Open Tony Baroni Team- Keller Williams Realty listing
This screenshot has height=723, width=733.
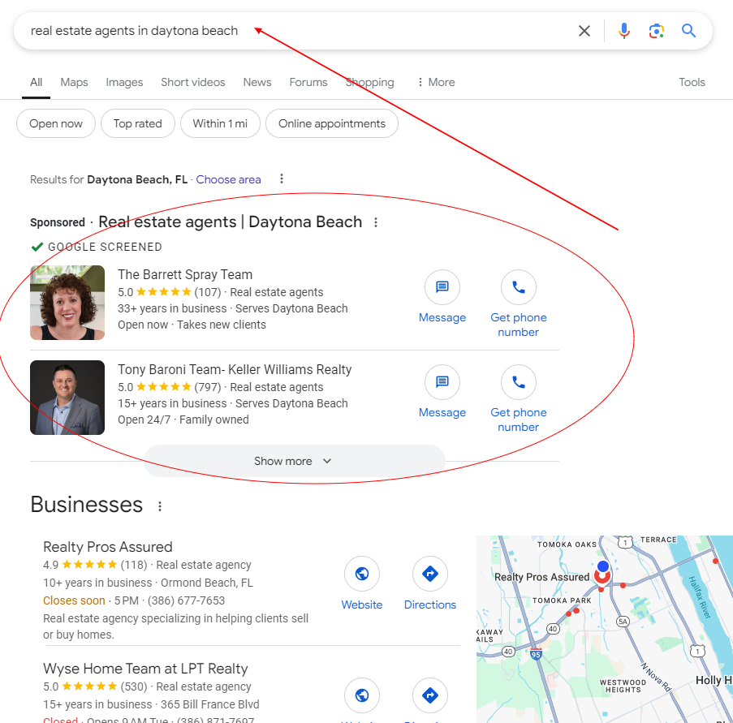235,369
